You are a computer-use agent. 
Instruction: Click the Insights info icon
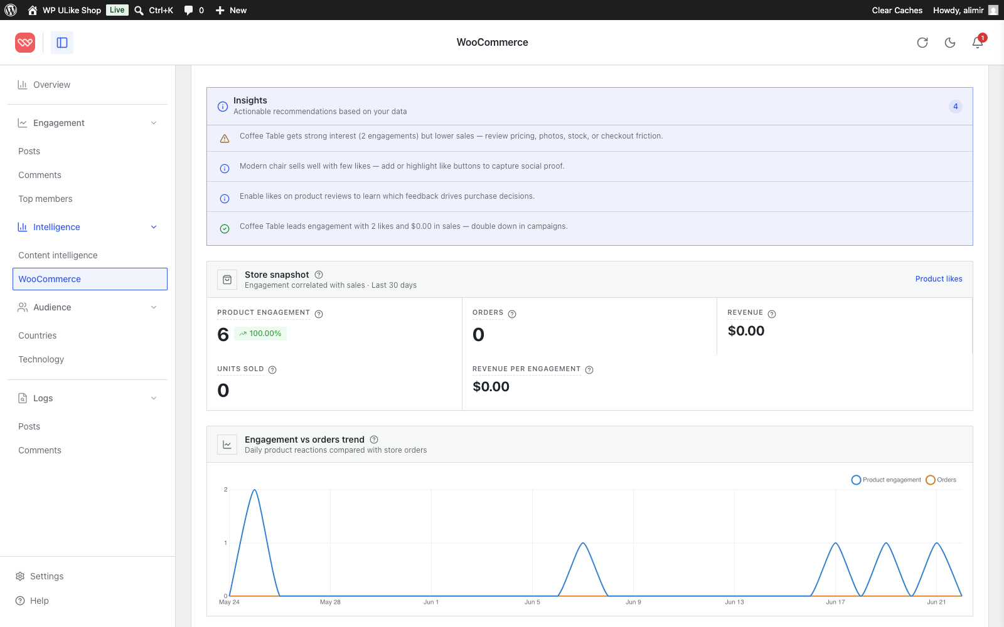tap(223, 107)
